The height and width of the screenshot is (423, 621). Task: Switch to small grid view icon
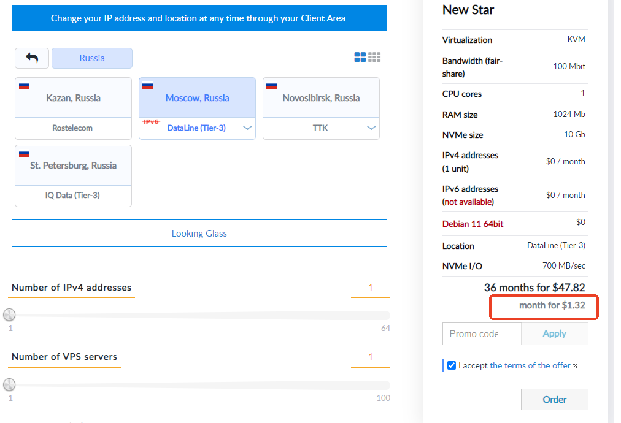coord(374,57)
